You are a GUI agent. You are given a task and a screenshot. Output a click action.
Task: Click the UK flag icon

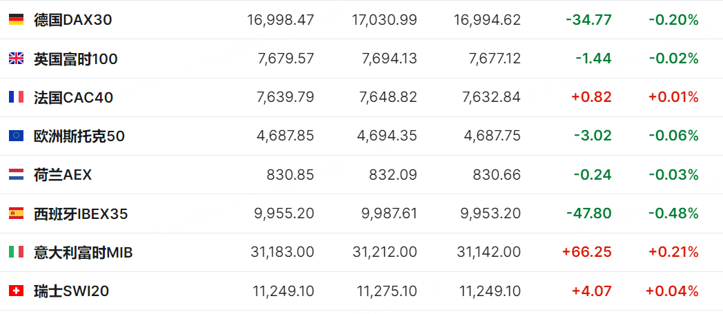tap(16, 59)
